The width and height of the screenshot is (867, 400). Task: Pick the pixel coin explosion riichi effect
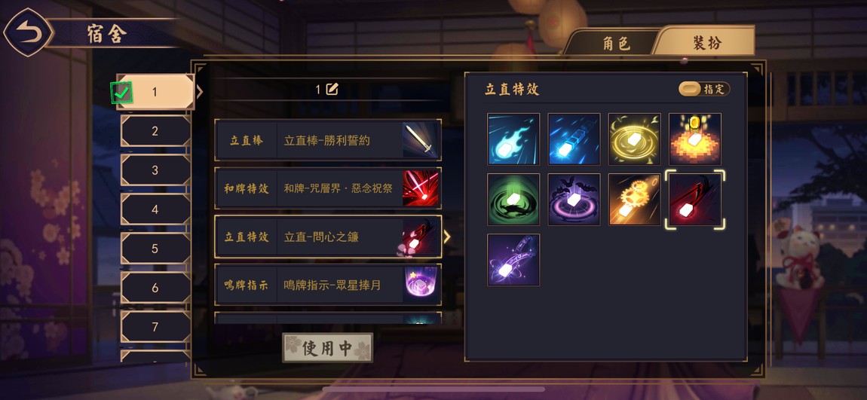(695, 139)
